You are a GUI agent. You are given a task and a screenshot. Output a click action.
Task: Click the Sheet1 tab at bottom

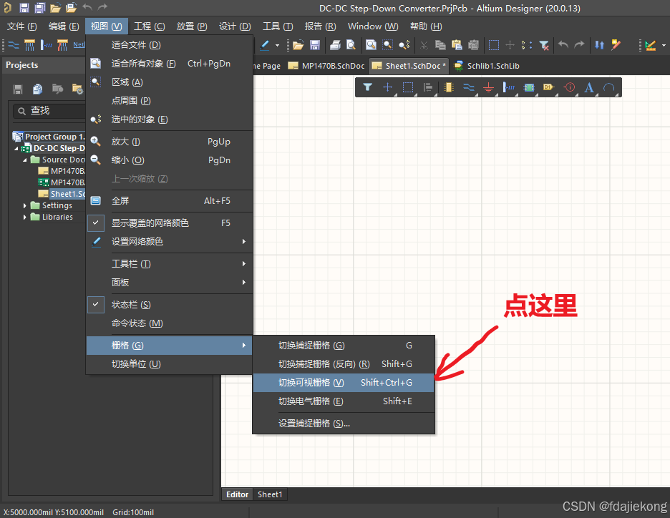(270, 494)
